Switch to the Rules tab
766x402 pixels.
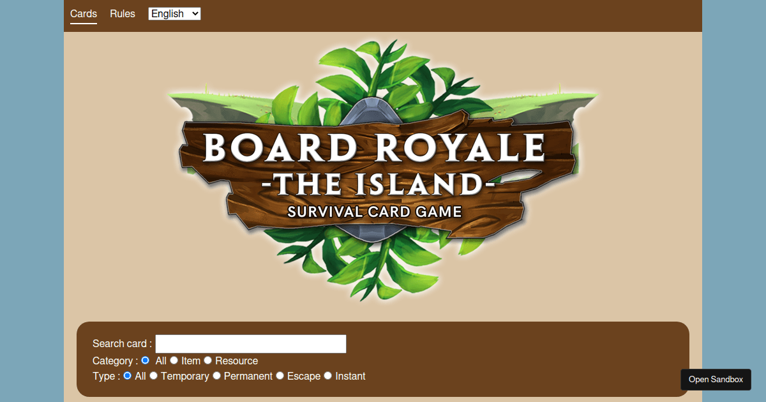tap(123, 13)
